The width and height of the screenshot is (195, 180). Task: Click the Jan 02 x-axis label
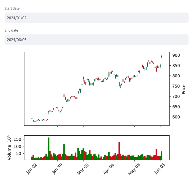[31, 169]
